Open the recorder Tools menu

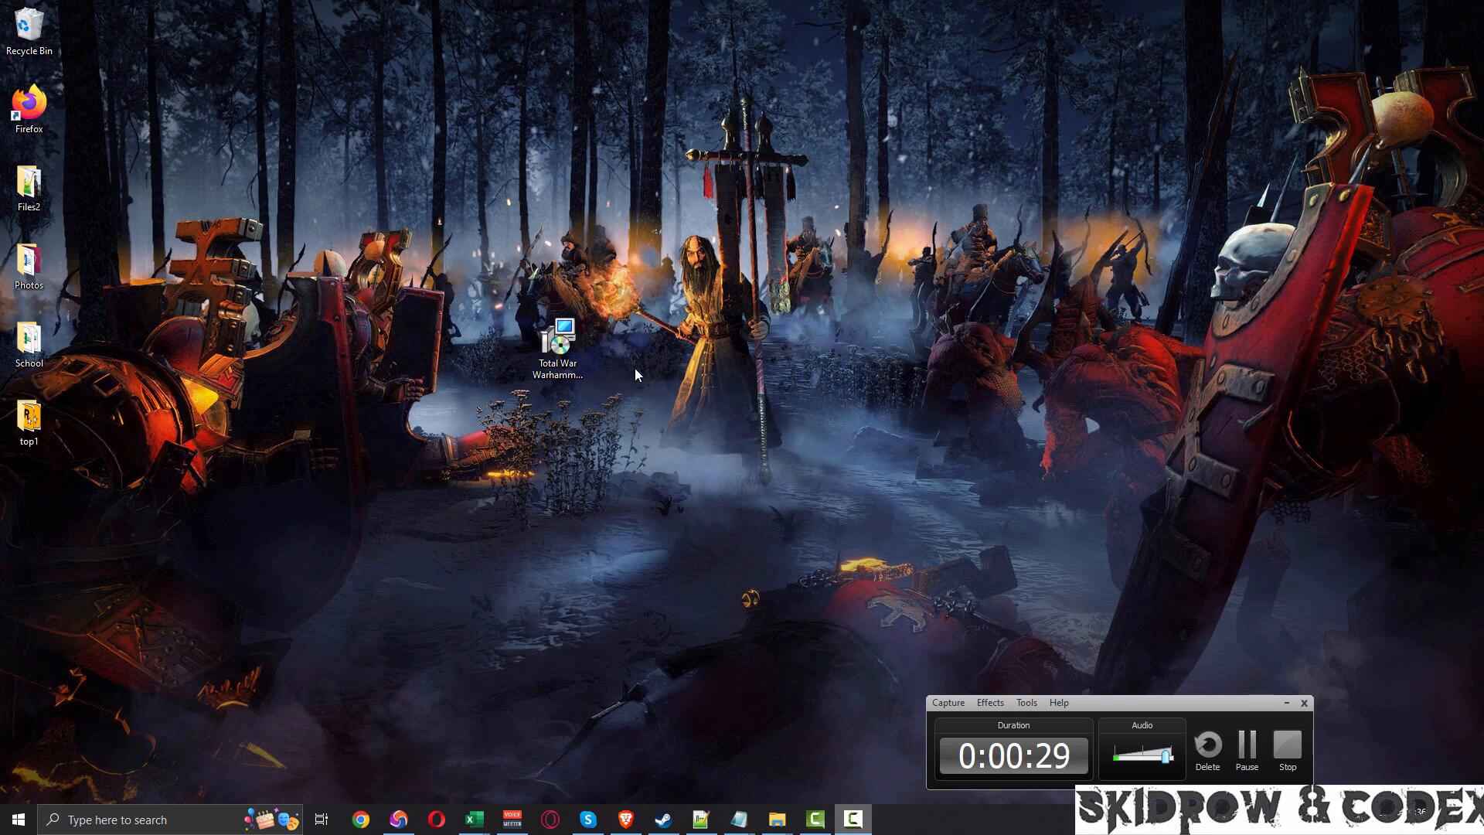point(1026,703)
